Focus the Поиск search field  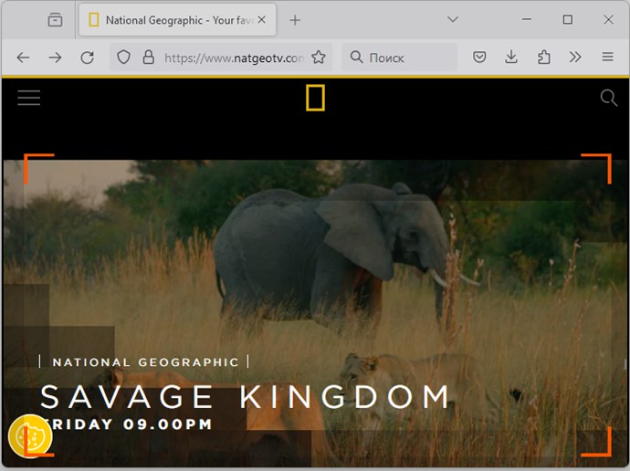point(399,58)
